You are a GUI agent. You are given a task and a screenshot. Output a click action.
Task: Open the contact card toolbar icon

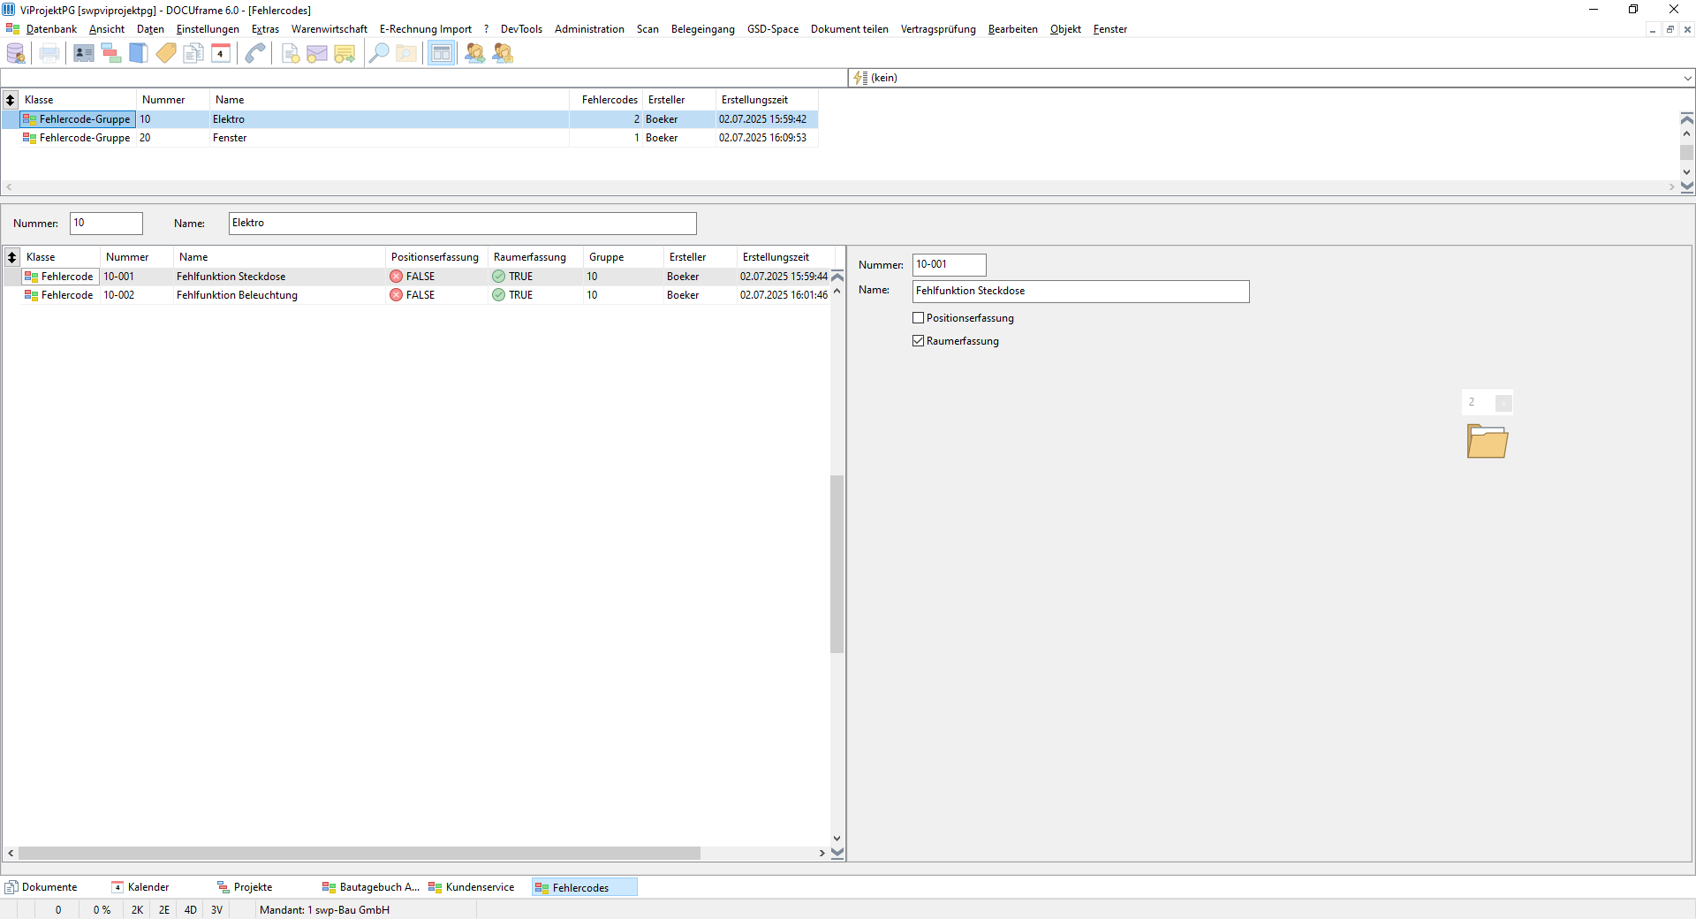pyautogui.click(x=84, y=54)
